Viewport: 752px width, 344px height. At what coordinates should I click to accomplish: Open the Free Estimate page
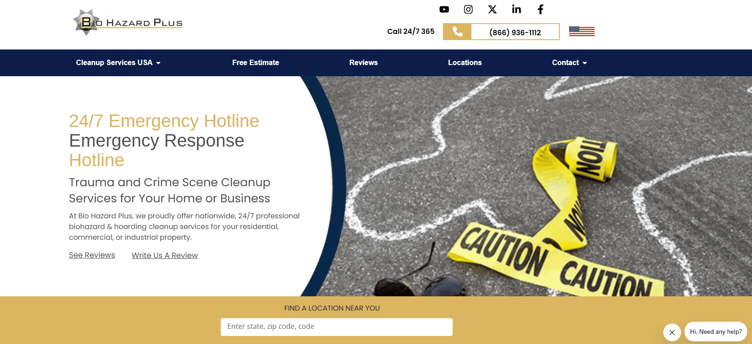click(256, 62)
